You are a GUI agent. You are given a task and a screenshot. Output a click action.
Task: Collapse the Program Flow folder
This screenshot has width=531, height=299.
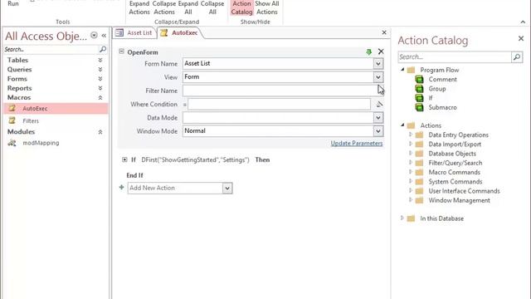coord(402,70)
